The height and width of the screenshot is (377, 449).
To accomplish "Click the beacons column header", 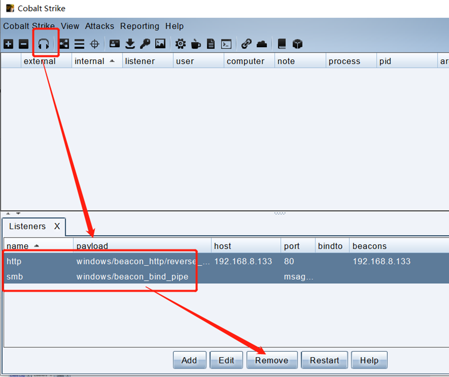I will [399, 245].
